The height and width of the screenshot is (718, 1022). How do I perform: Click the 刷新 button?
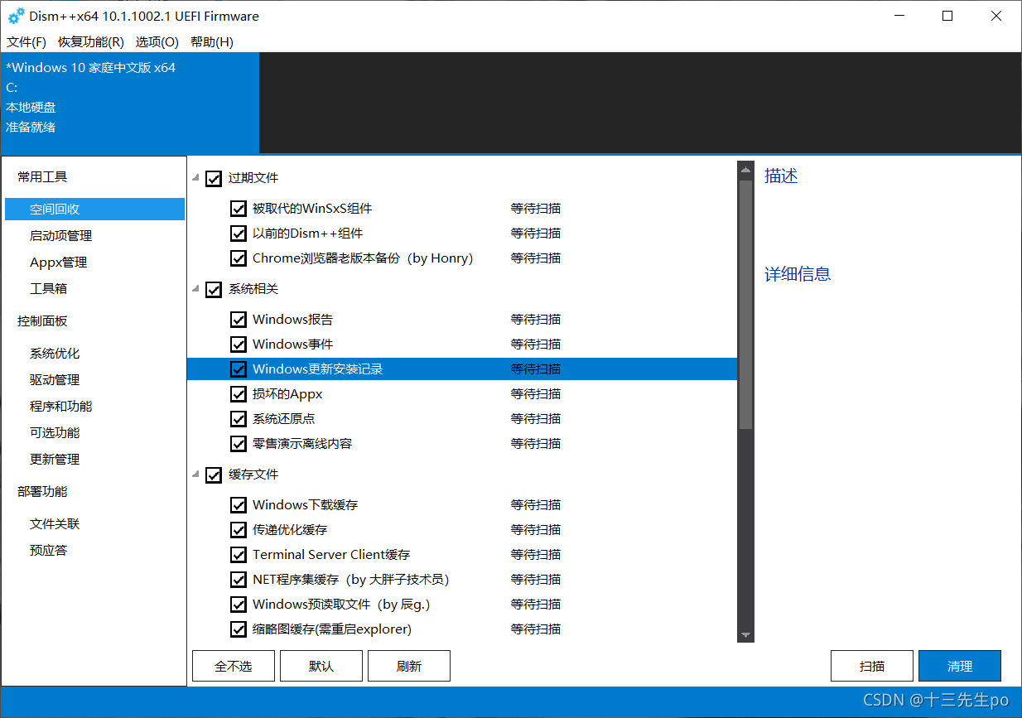[409, 666]
